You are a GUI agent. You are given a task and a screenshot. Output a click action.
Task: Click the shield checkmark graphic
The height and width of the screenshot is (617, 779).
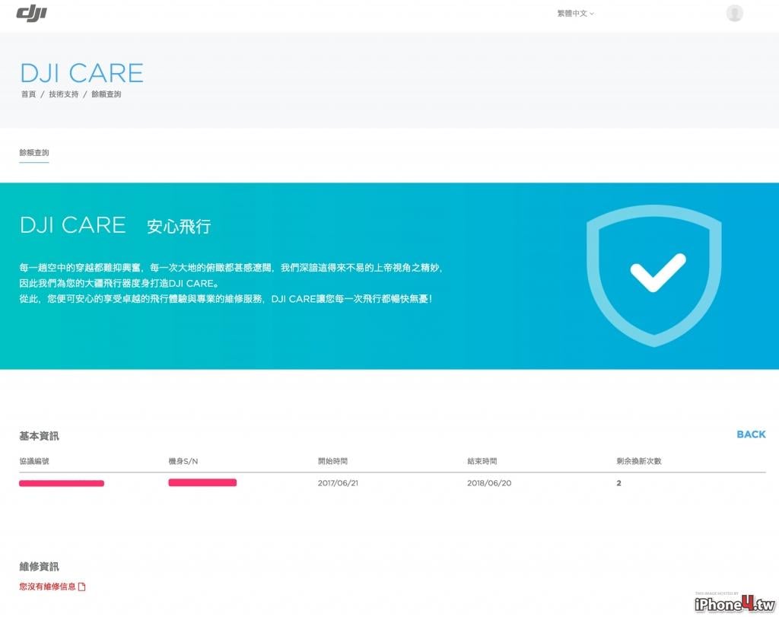click(653, 275)
